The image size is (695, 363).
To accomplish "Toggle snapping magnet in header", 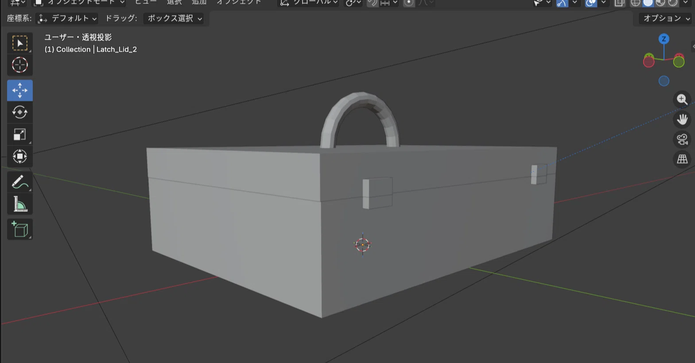I will click(373, 3).
